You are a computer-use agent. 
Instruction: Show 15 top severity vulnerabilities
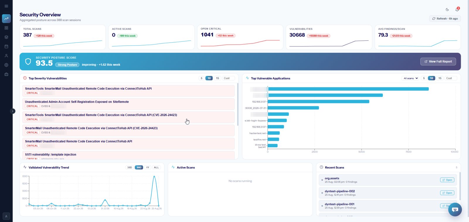(x=217, y=78)
